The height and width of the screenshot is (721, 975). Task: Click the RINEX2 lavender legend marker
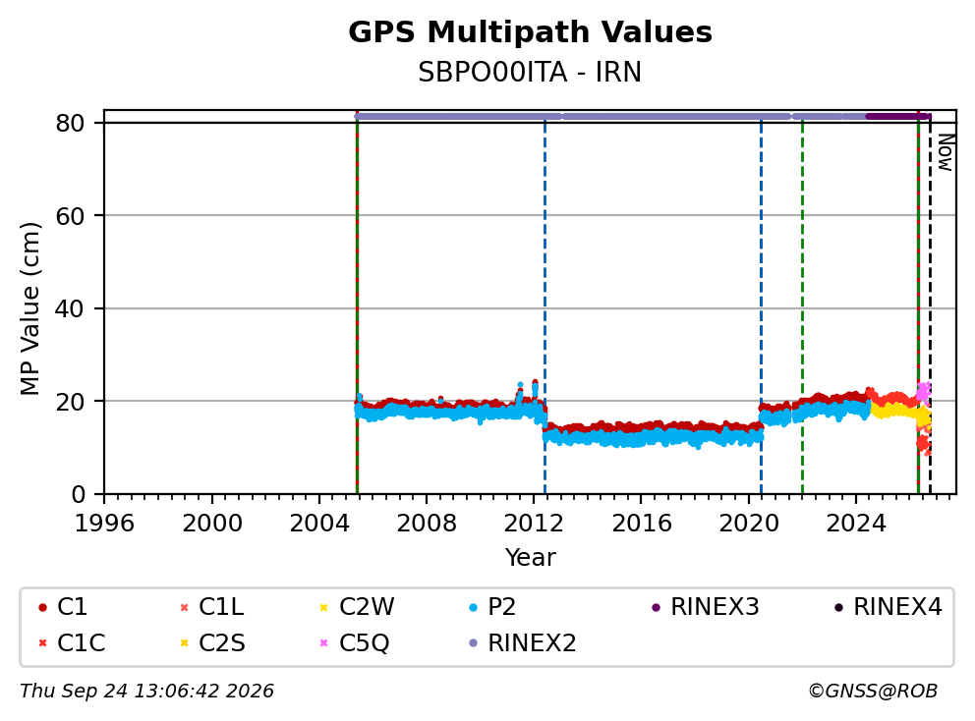pos(473,642)
